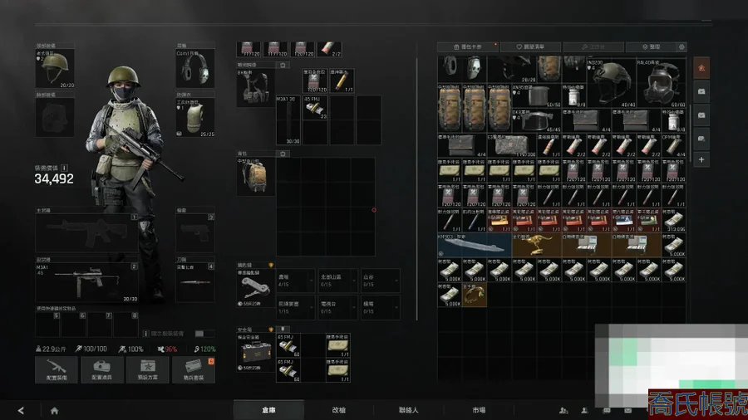Toggle the small pin button above safe box
Viewport: 748px width, 420px height.
pyautogui.click(x=283, y=329)
